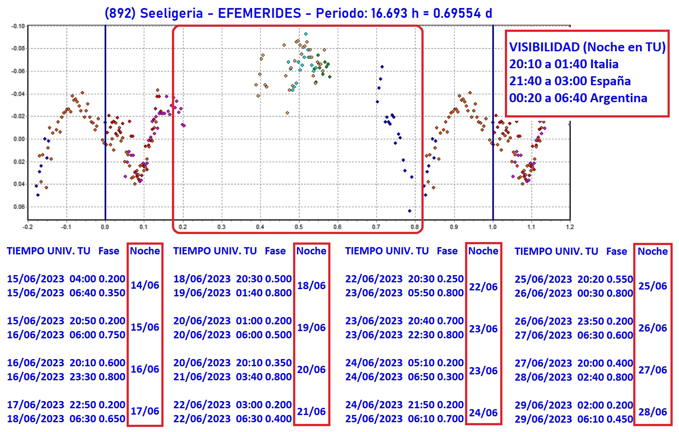Click the Noche header above 22/06
679x432 pixels.
tap(483, 251)
